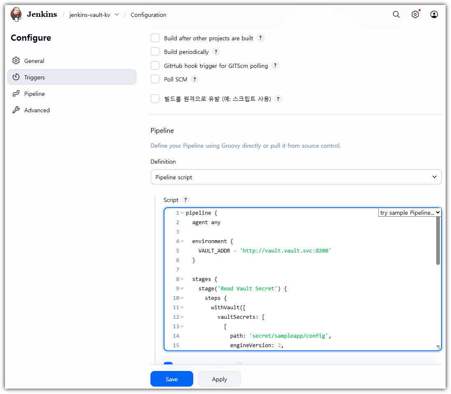Viewport: 451px width, 394px height.
Task: Click the script editor resize handle
Action: [438, 348]
